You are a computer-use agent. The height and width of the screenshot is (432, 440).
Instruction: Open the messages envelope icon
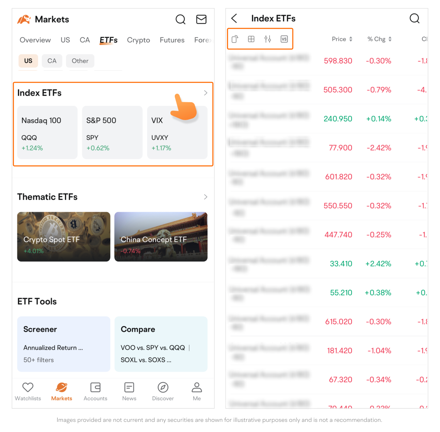pyautogui.click(x=201, y=19)
